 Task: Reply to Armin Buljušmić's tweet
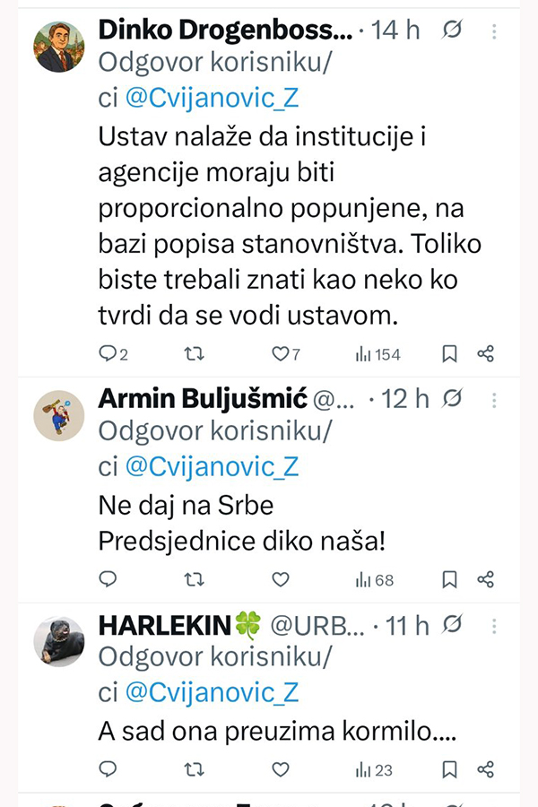(108, 579)
